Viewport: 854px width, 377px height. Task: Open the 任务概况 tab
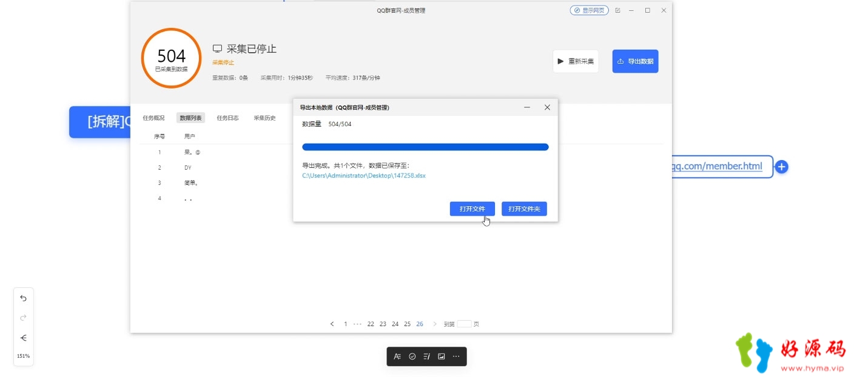click(x=153, y=118)
